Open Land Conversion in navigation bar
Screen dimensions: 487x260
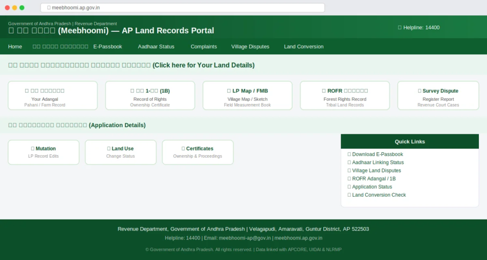pos(303,47)
